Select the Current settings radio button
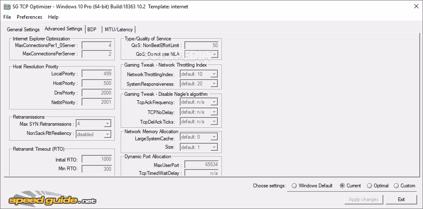Viewport: 423px width, 209px height. pyautogui.click(x=350, y=186)
